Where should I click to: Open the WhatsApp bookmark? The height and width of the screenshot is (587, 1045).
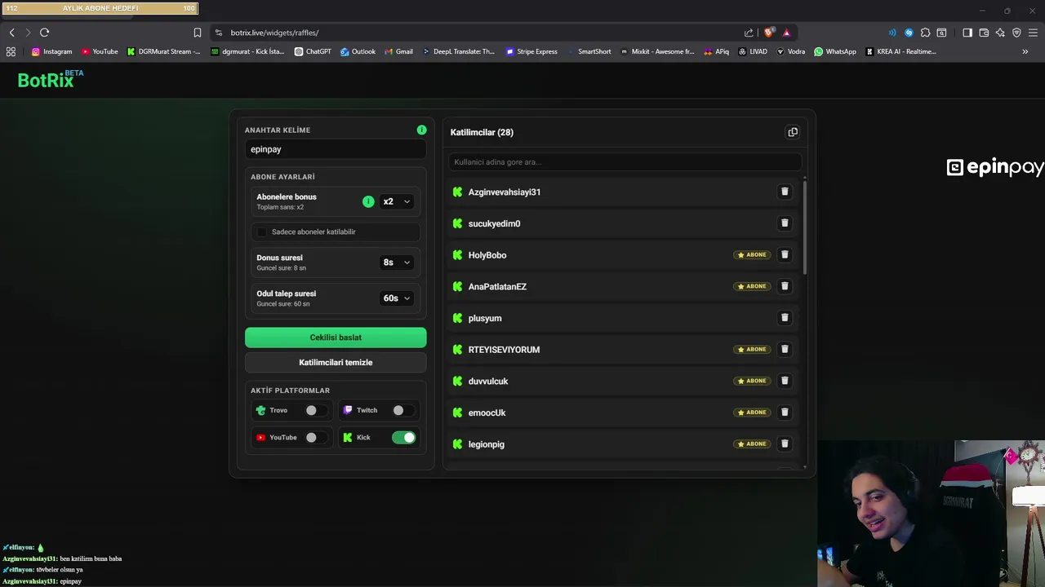[834, 51]
